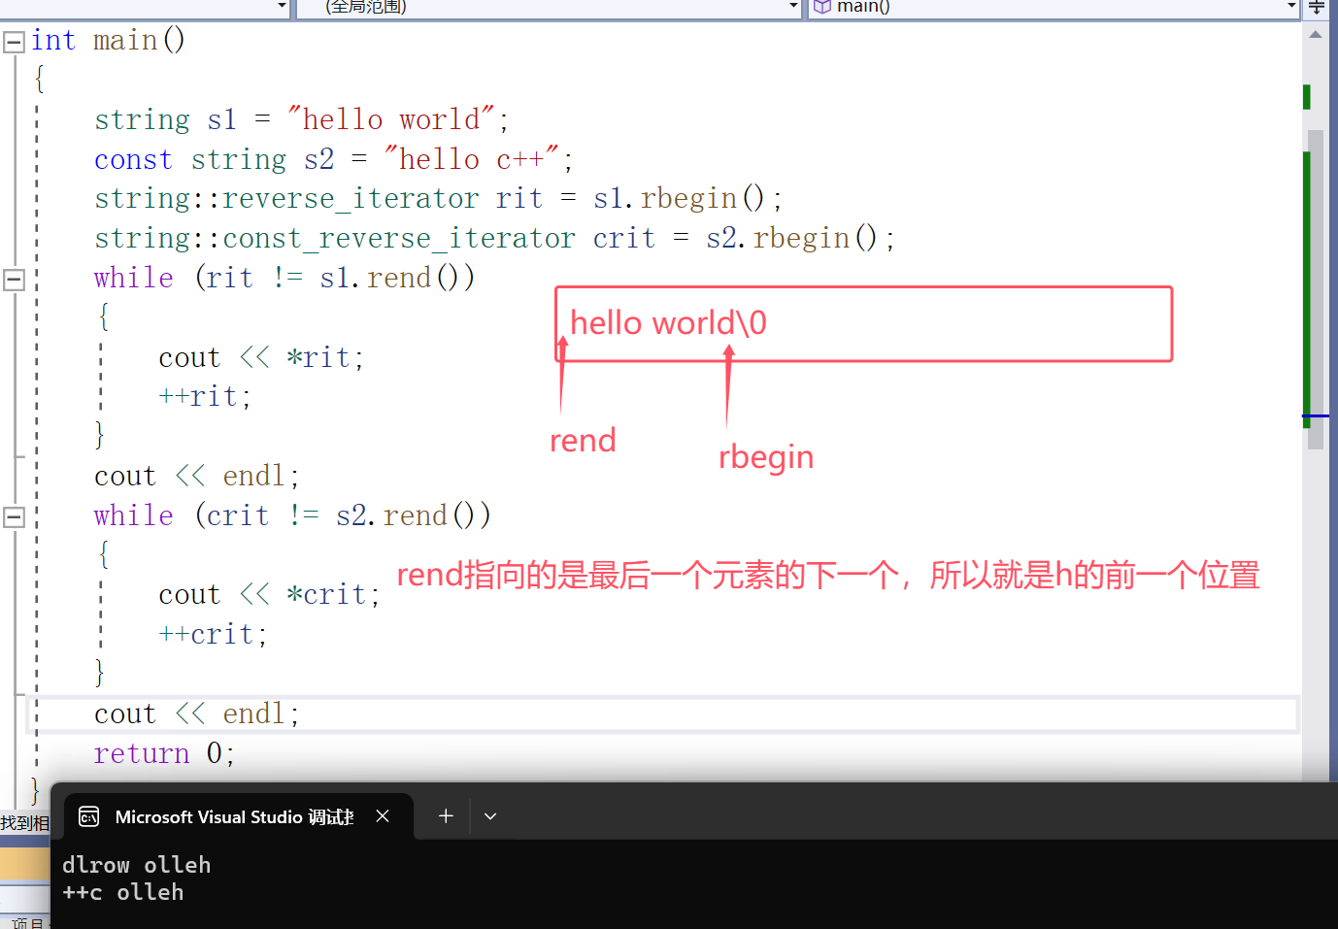Click the ++crit; statement

(213, 635)
